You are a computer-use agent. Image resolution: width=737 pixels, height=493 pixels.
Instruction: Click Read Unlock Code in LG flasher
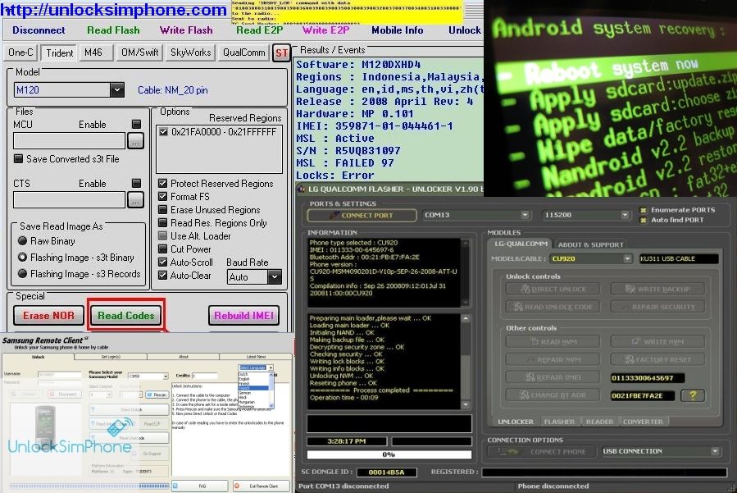pyautogui.click(x=553, y=307)
